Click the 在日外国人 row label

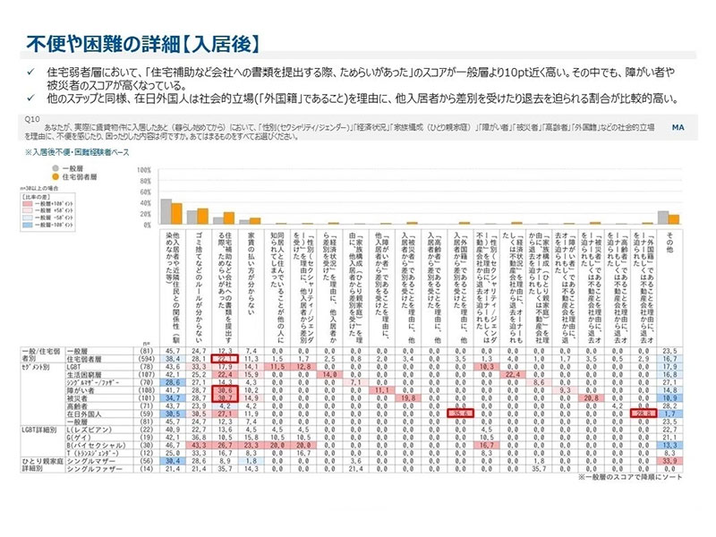click(84, 414)
